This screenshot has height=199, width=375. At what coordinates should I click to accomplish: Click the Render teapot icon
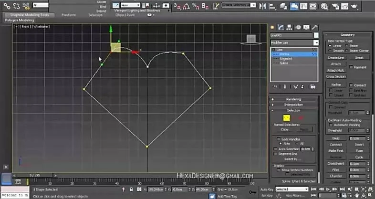pyautogui.click(x=354, y=6)
